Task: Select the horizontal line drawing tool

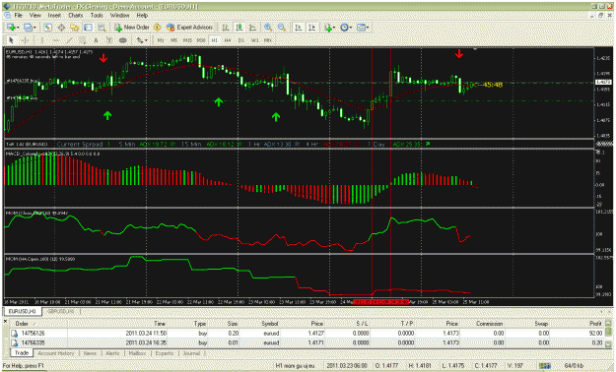Action: (x=56, y=40)
